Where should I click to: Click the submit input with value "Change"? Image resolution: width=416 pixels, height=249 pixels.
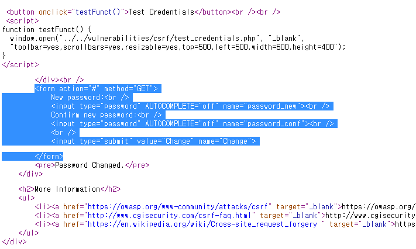coord(154,141)
